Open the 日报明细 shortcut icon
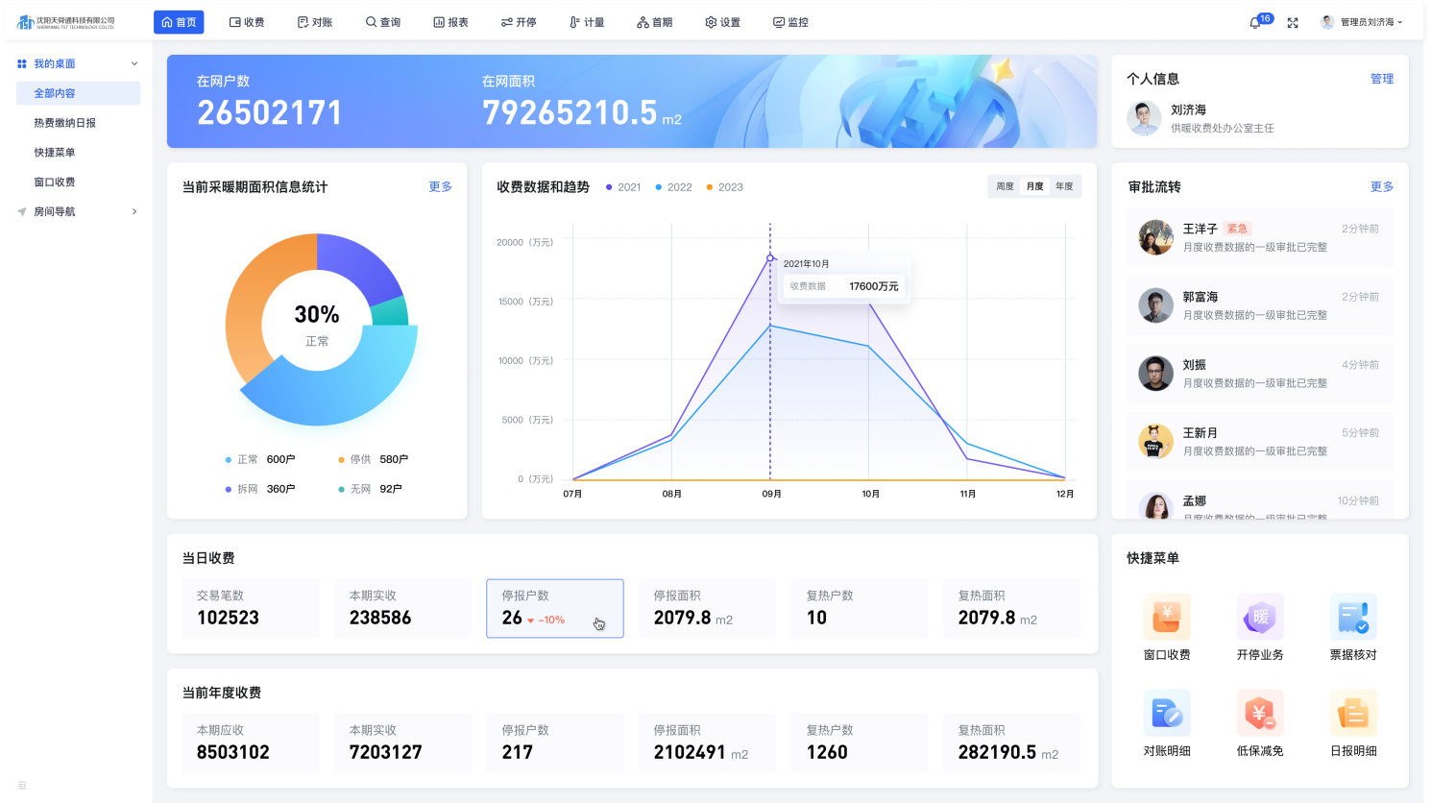This screenshot has height=803, width=1431. point(1353,713)
